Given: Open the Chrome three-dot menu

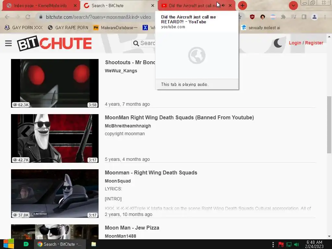Looking at the screenshot, I should pyautogui.click(x=325, y=17).
